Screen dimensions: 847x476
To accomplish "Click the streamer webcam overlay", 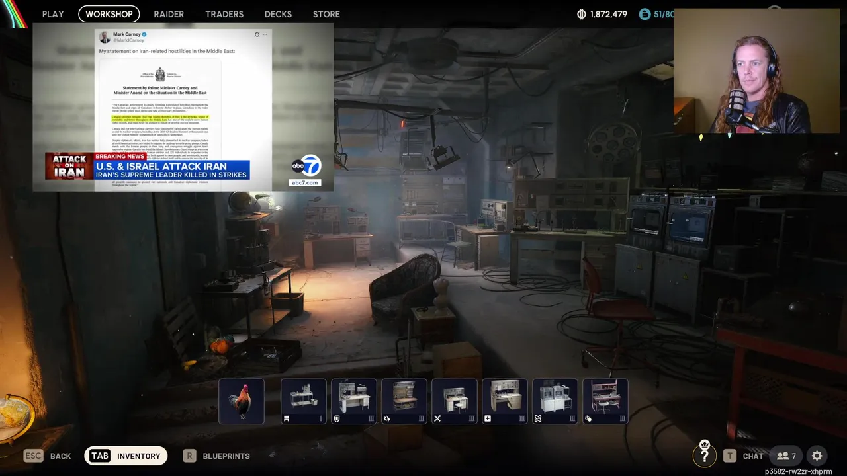I will [x=756, y=71].
